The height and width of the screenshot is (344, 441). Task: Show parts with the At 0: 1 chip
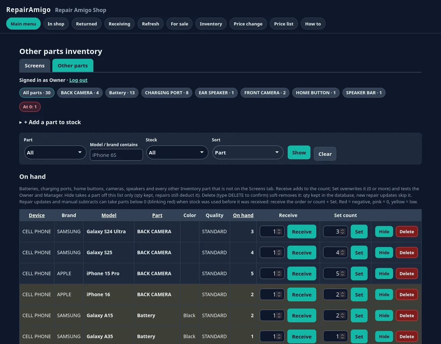pos(30,107)
